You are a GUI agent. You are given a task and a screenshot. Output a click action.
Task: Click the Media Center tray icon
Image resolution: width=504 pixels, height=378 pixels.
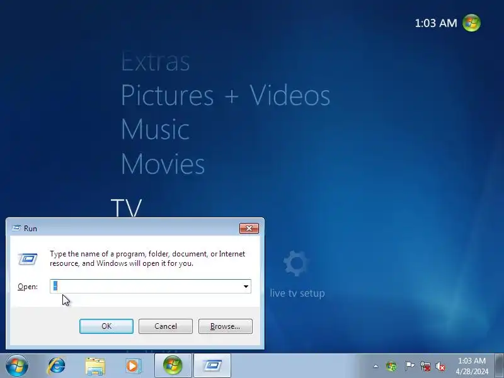coord(391,366)
